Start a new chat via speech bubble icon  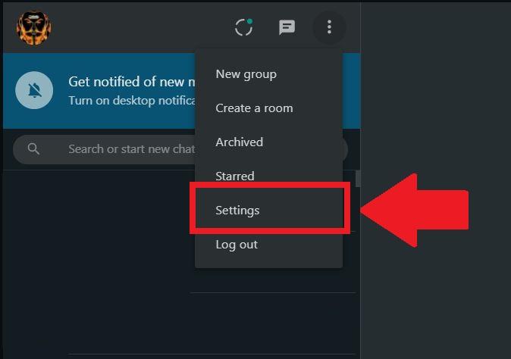point(287,27)
